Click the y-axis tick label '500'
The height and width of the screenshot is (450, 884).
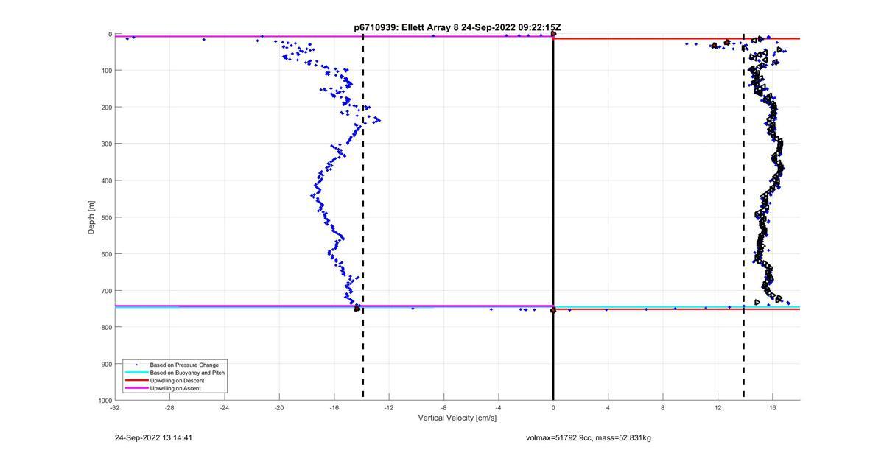click(x=106, y=217)
